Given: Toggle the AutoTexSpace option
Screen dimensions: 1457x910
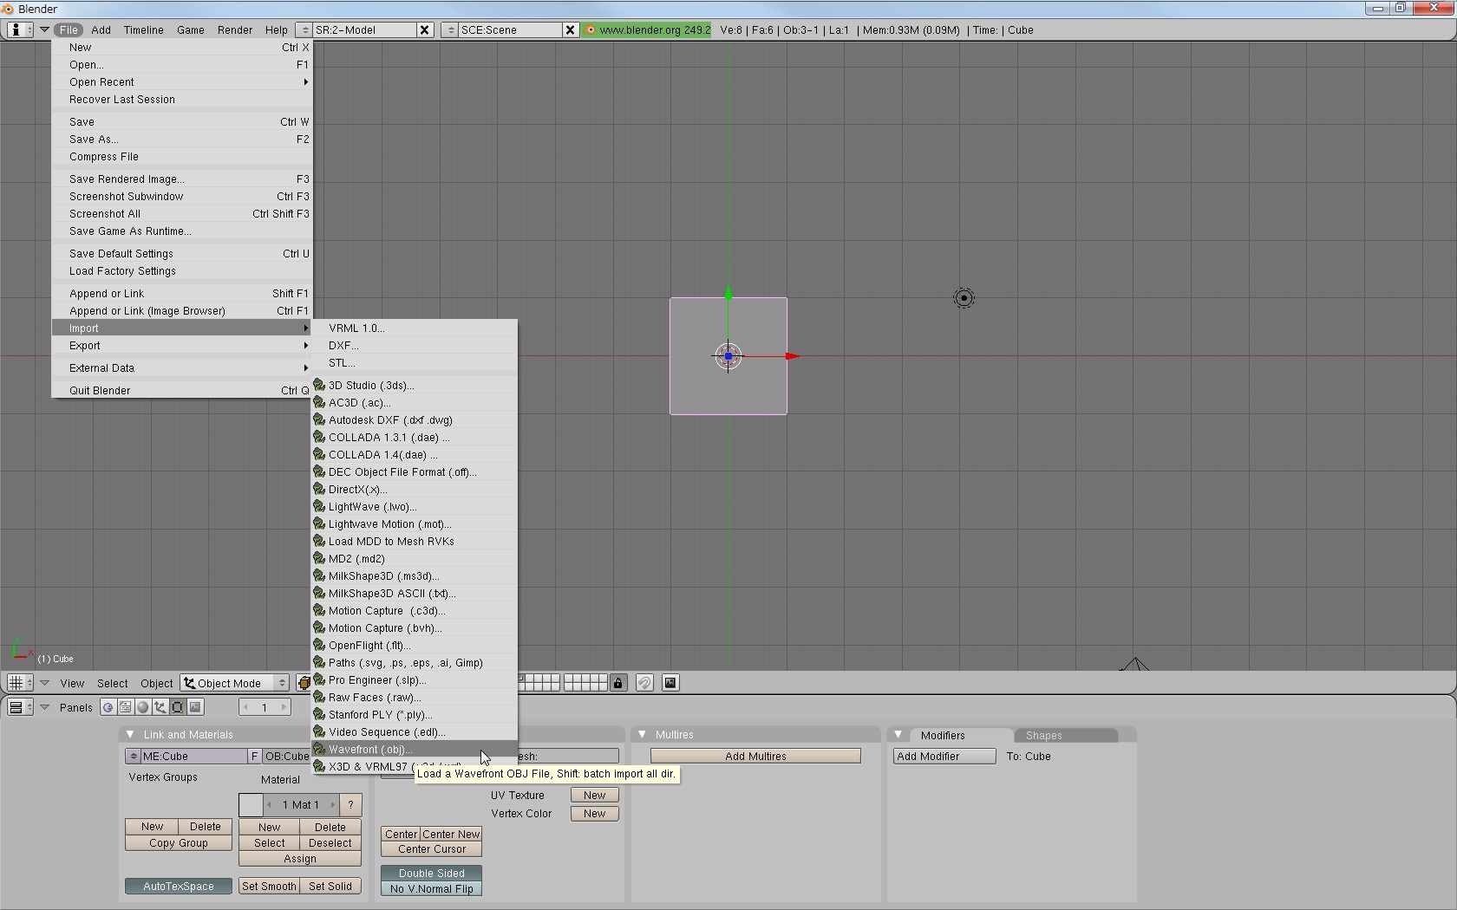Looking at the screenshot, I should pos(178,886).
